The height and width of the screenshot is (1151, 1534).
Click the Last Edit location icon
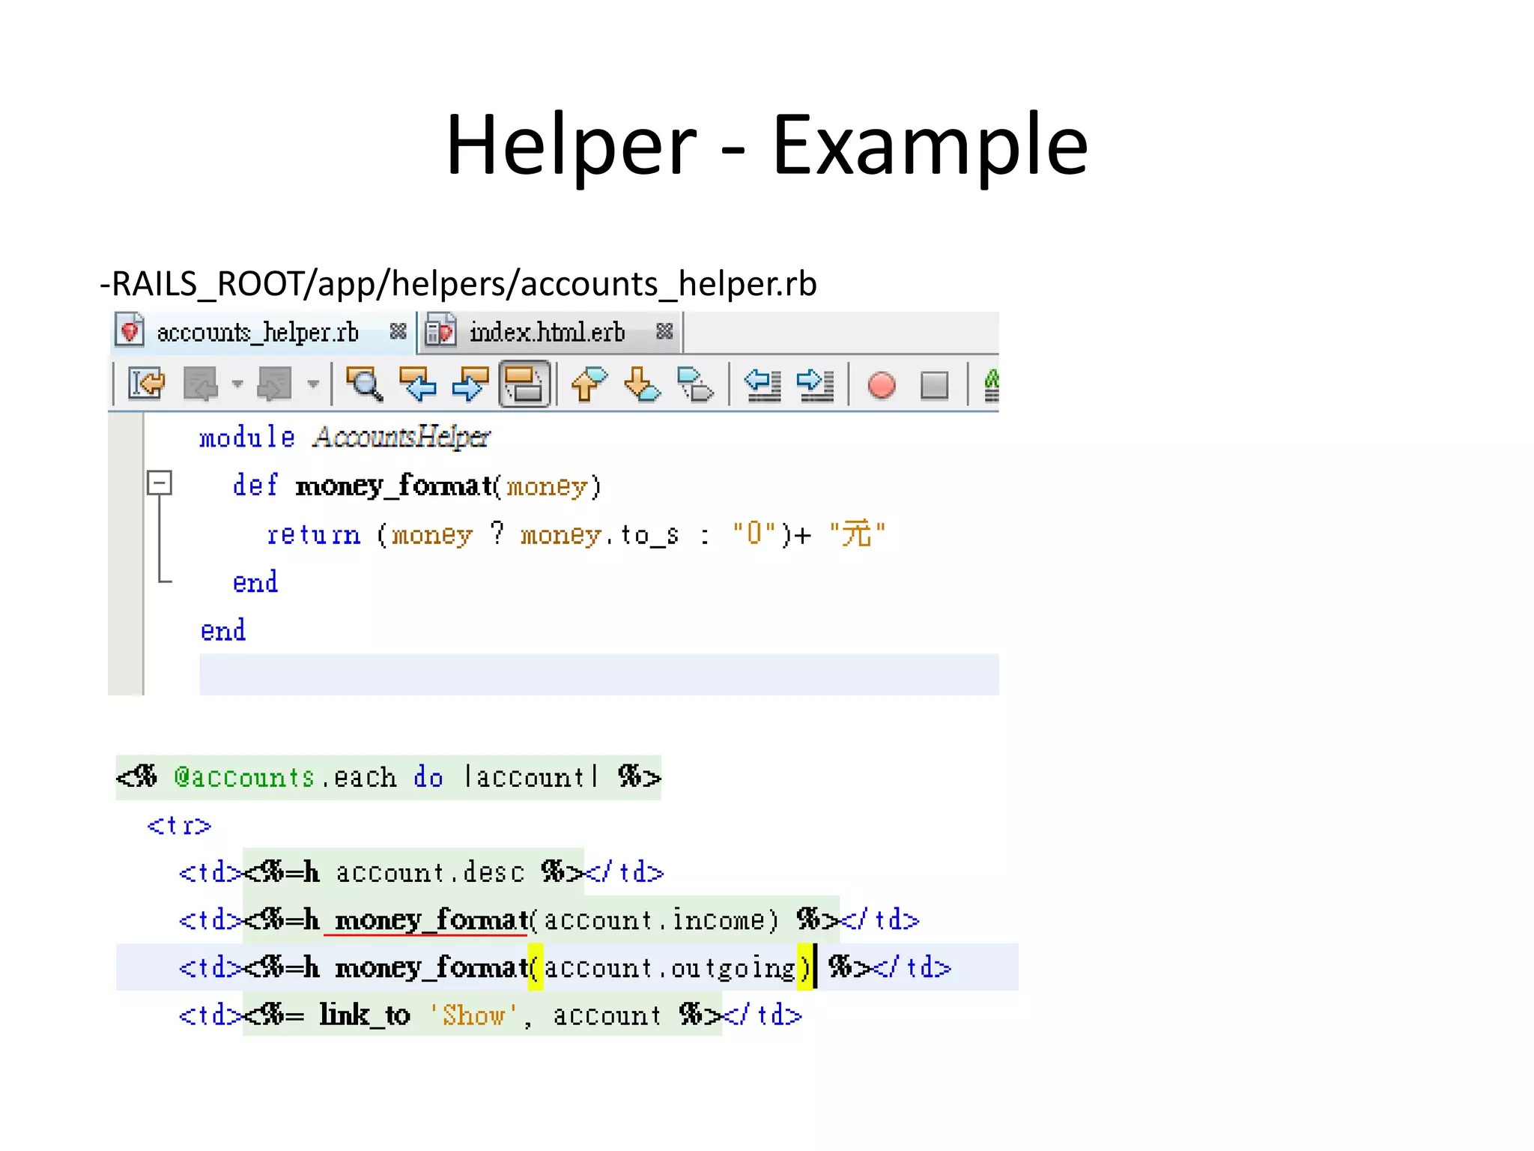click(x=146, y=384)
